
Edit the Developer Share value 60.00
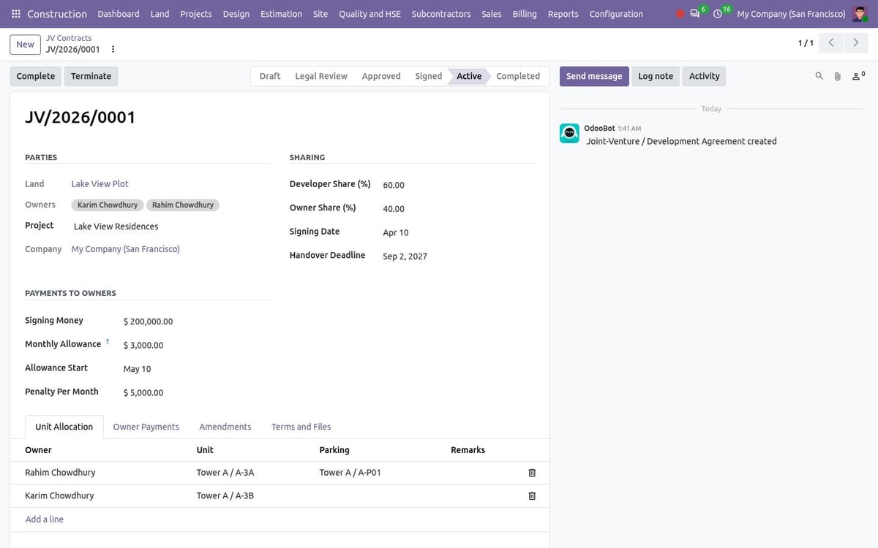[457, 186]
